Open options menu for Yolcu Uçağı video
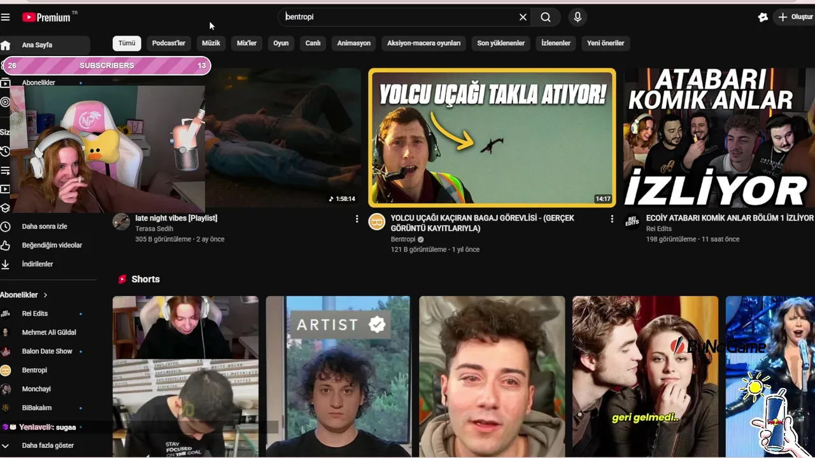Image resolution: width=815 pixels, height=458 pixels. [612, 219]
